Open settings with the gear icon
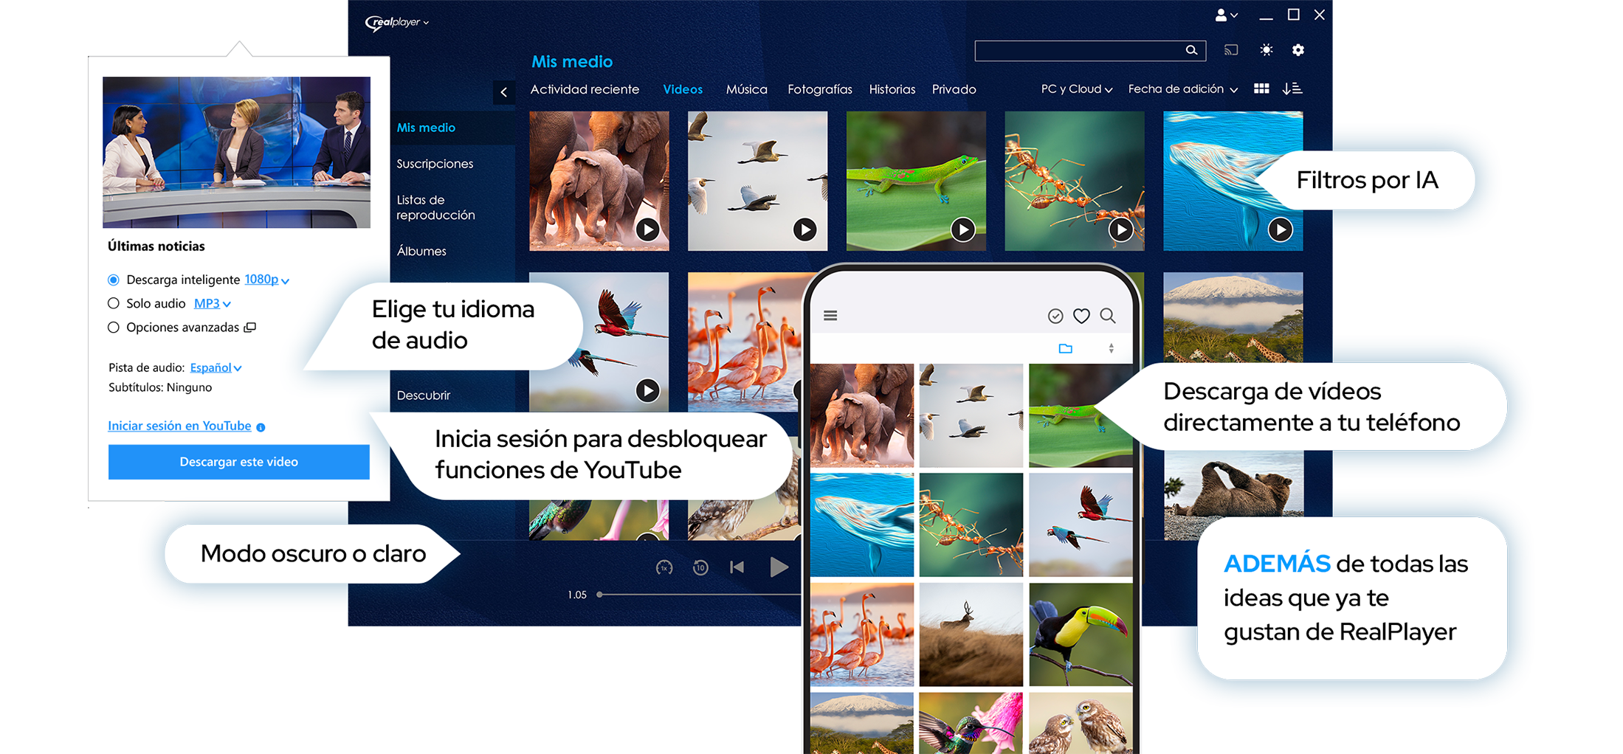Image resolution: width=1623 pixels, height=754 pixels. click(x=1298, y=50)
